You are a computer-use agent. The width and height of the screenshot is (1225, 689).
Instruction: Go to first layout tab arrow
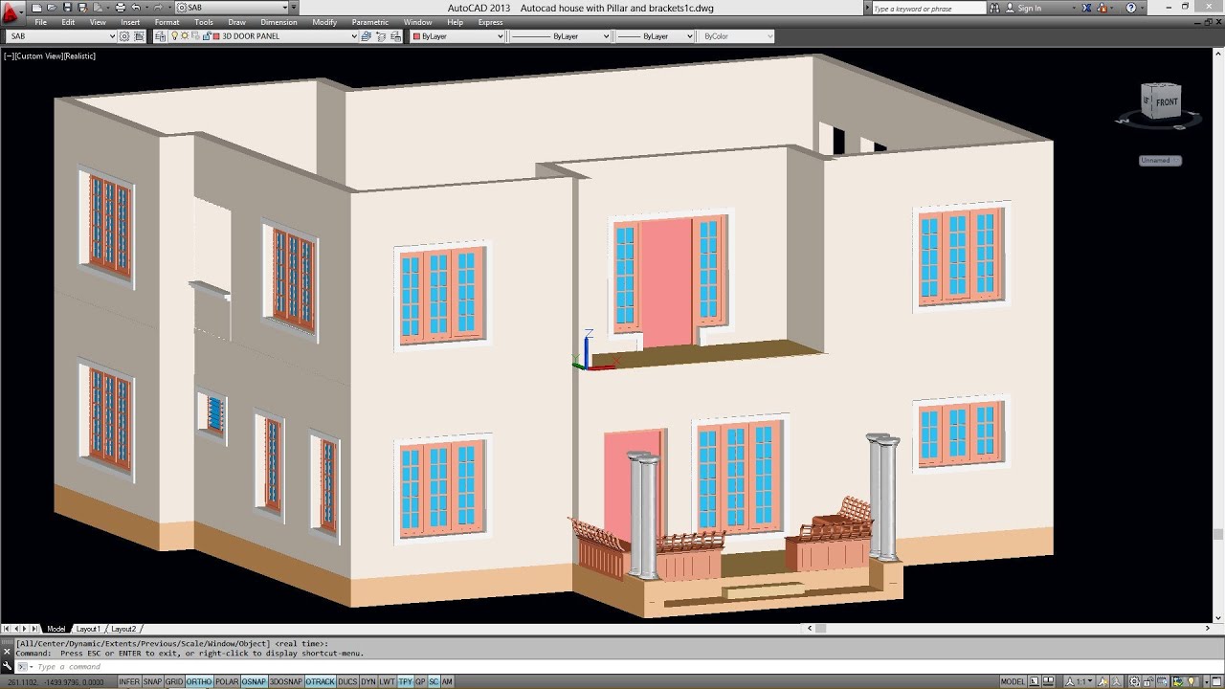(7, 629)
